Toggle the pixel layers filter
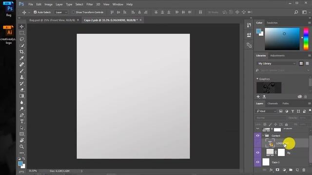 click(x=281, y=111)
